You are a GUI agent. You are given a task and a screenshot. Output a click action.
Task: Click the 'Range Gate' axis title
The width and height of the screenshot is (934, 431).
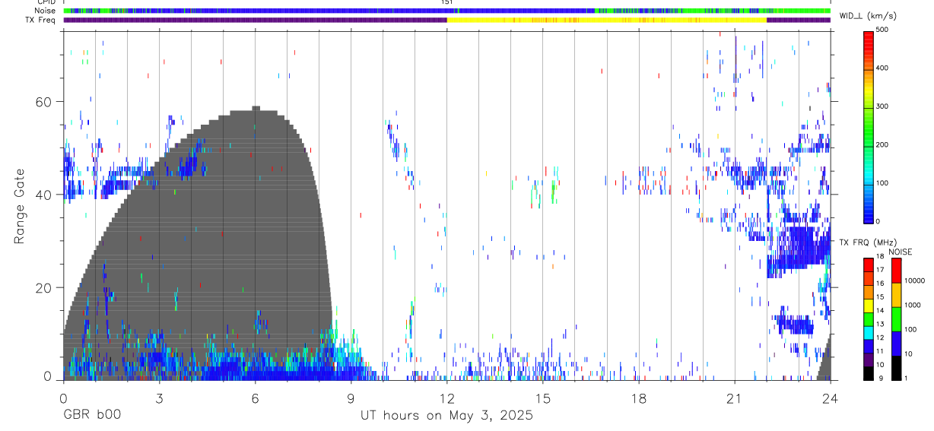(18, 205)
